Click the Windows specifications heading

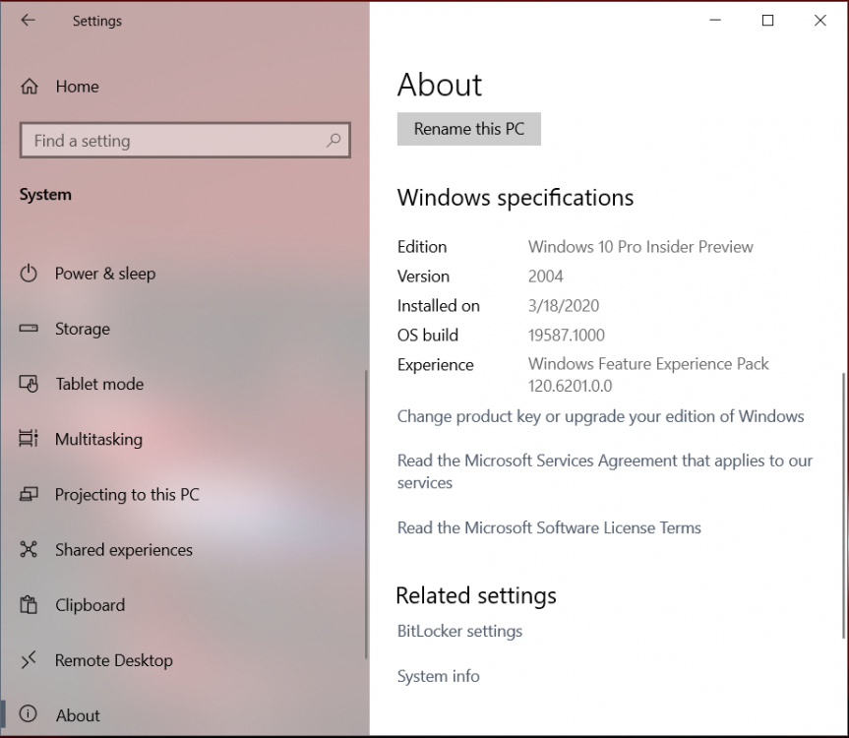(515, 198)
